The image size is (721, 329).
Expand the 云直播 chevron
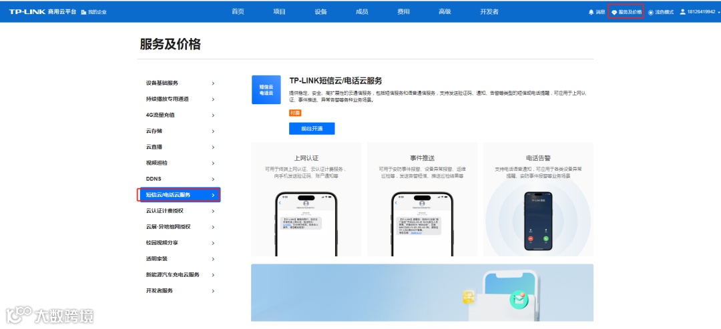click(213, 147)
